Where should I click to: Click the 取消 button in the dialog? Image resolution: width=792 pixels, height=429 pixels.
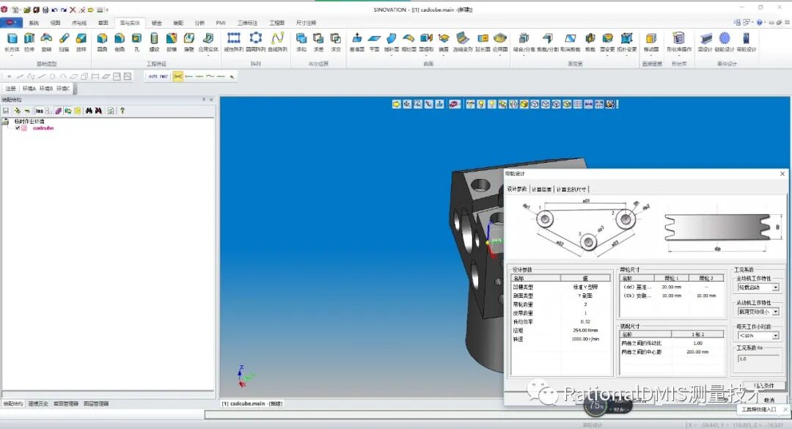coord(769,400)
